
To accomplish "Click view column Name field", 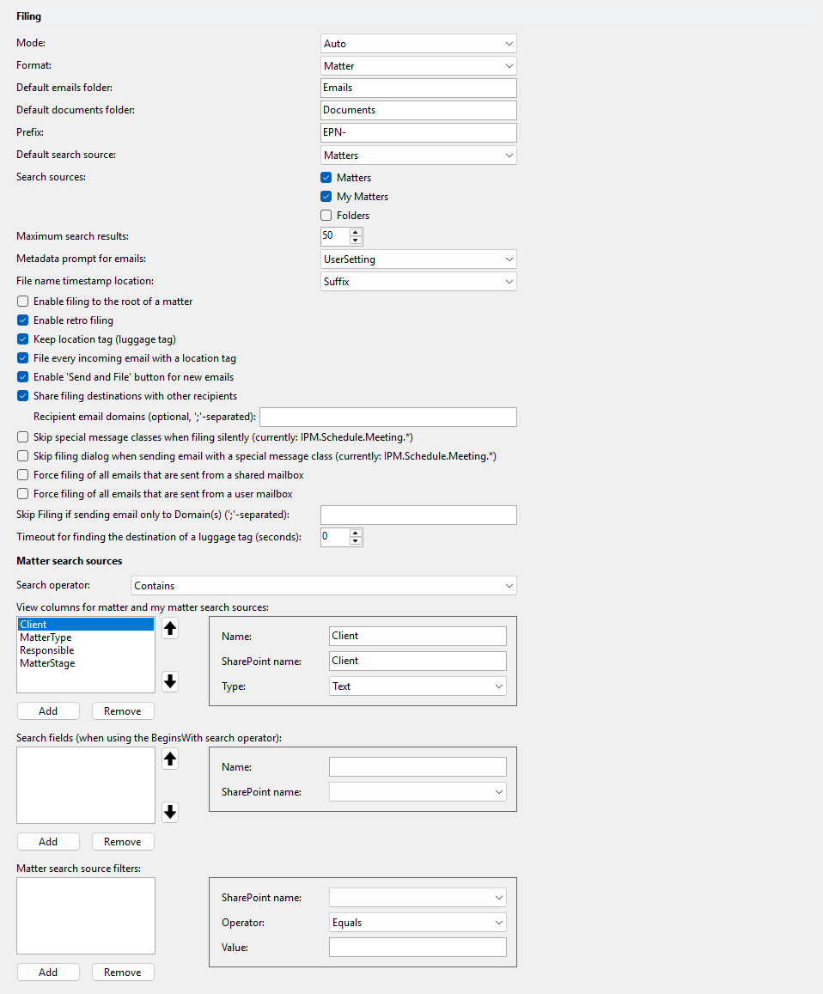I will 418,636.
